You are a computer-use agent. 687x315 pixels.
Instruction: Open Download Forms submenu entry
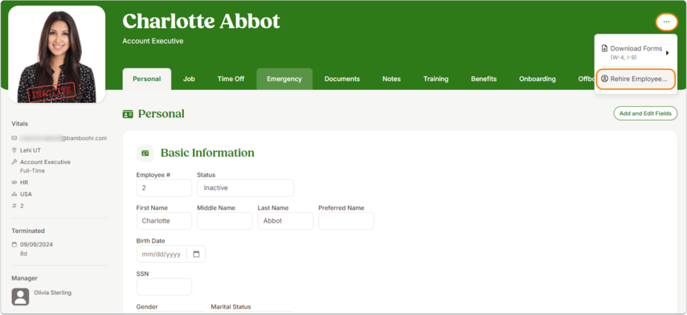pyautogui.click(x=636, y=52)
